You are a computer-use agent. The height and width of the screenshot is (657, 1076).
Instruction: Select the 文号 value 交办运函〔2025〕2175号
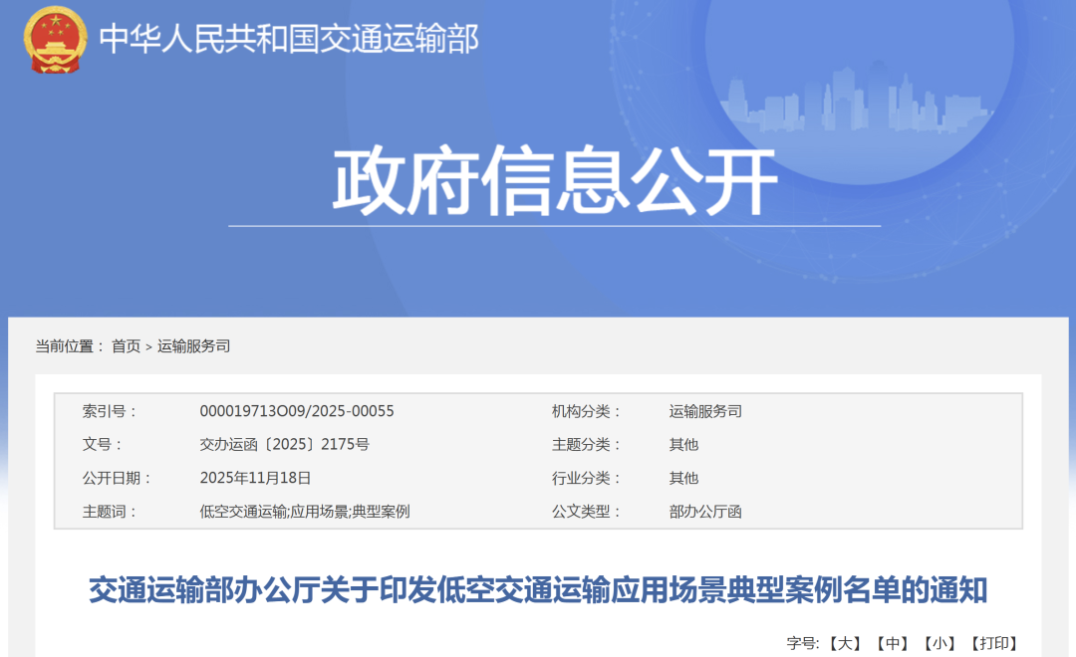click(285, 445)
